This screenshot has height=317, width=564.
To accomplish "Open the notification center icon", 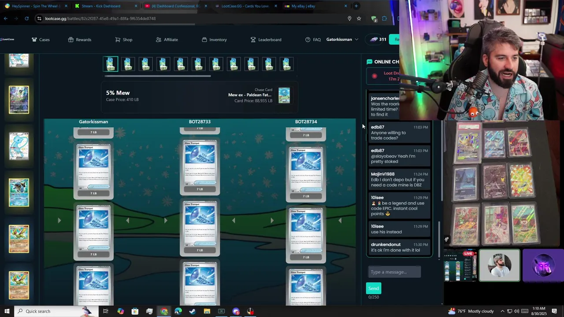I will (x=554, y=311).
